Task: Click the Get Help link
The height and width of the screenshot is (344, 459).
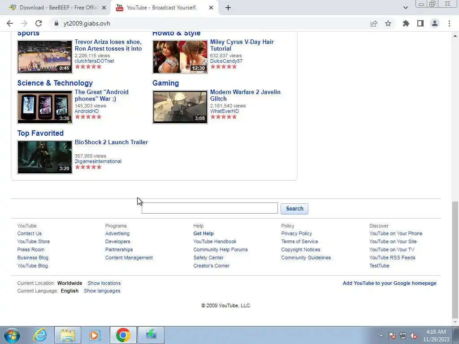Action: click(x=204, y=233)
